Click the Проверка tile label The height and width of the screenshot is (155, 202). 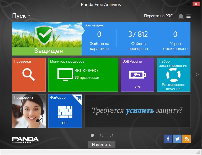22,62
